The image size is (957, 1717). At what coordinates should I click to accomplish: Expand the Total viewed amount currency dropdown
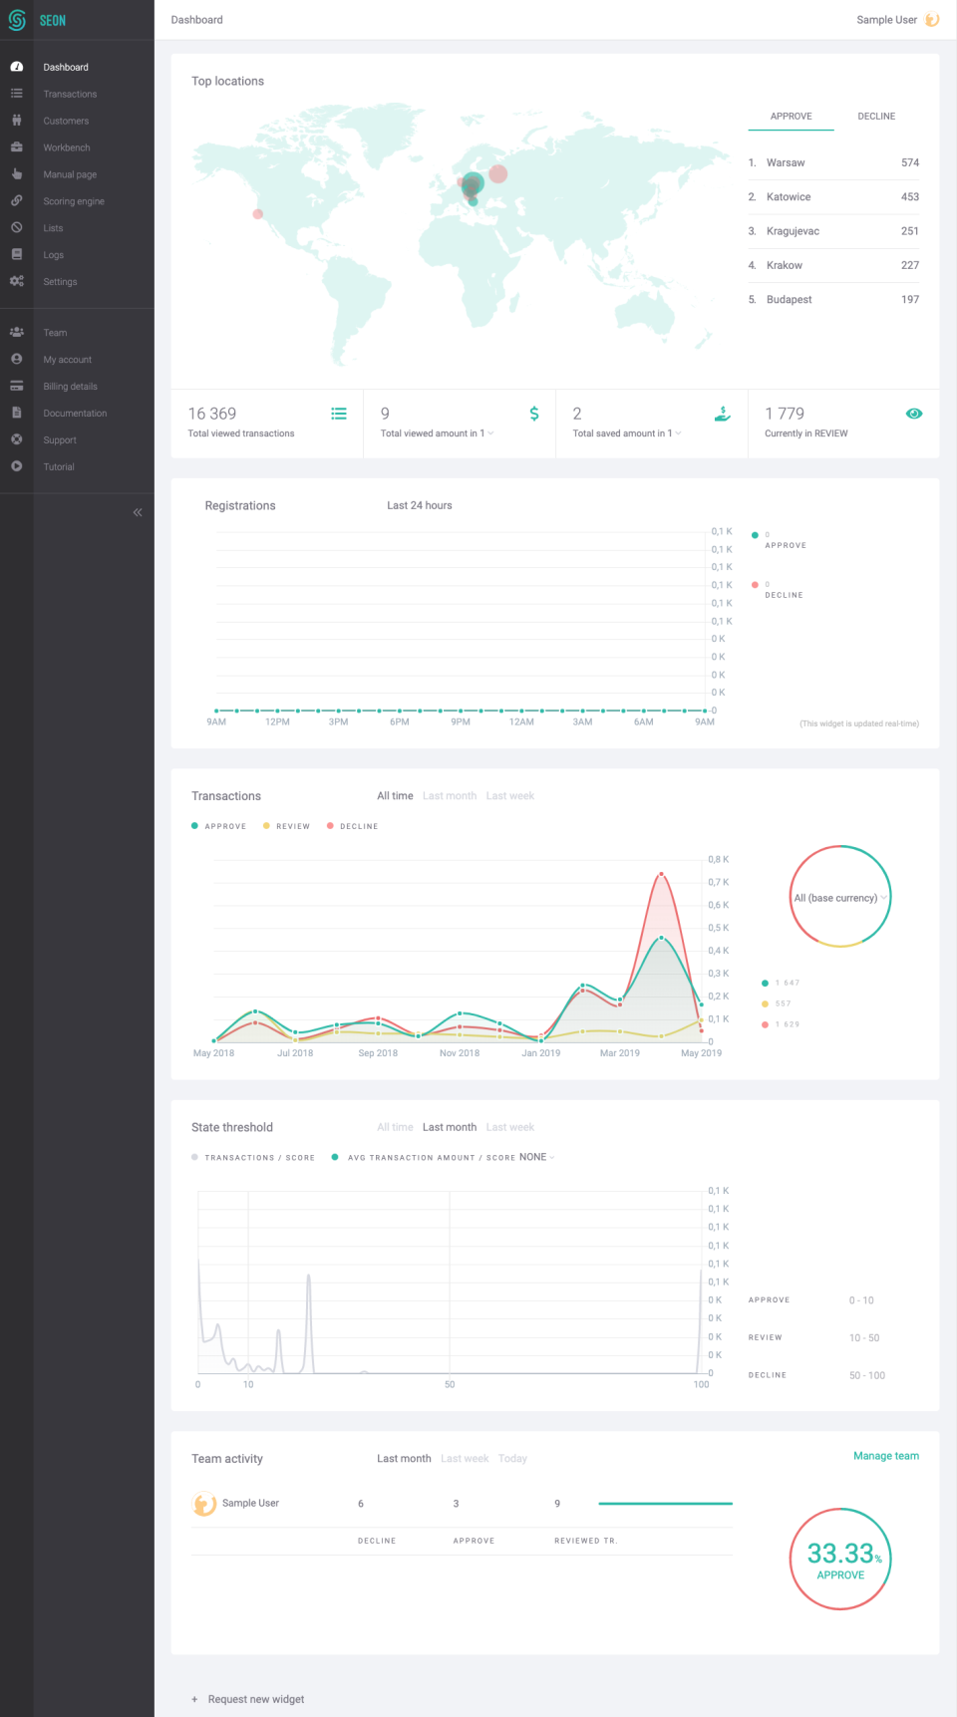489,433
